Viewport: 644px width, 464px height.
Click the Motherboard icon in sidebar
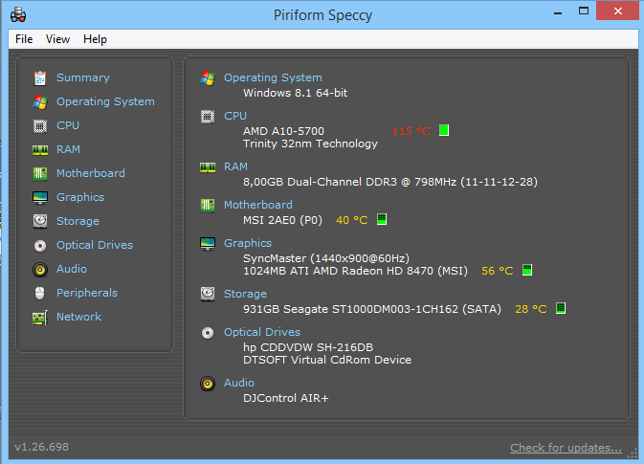coord(39,173)
